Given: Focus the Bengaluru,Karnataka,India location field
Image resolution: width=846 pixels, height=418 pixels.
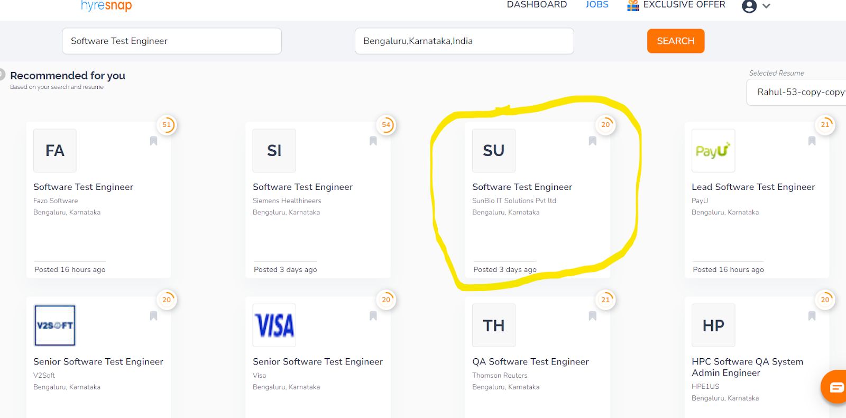Looking at the screenshot, I should coord(464,41).
